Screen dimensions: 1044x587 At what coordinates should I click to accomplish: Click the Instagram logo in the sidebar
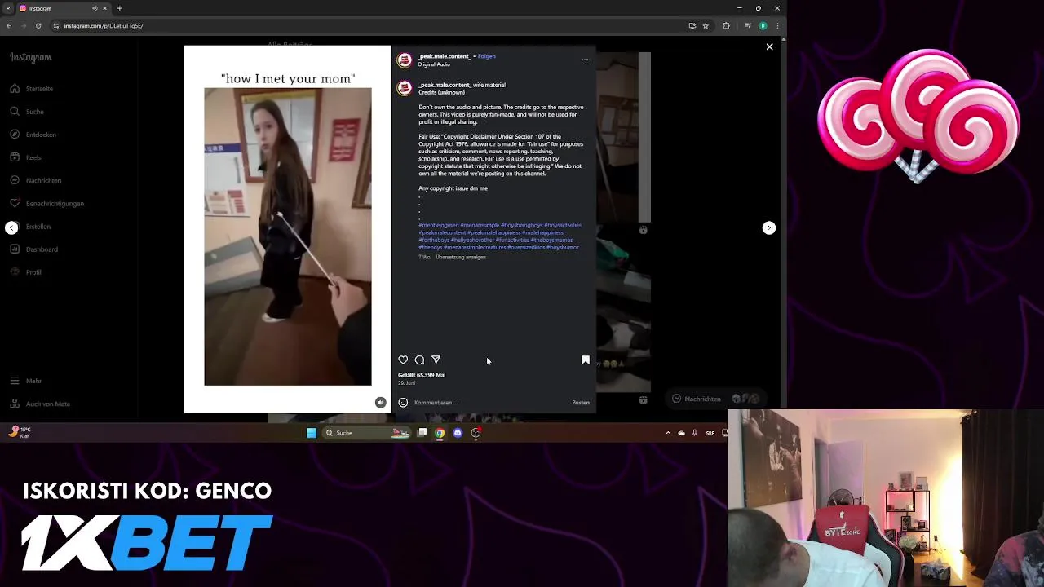[x=31, y=57]
